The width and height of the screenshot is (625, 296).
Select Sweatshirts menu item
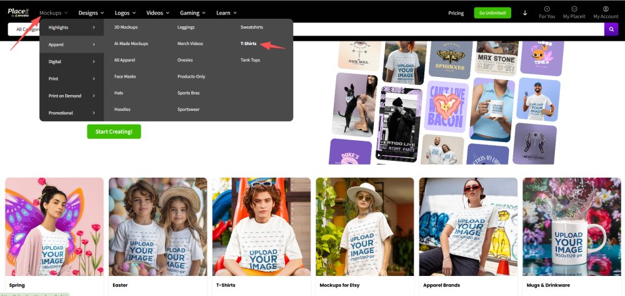coord(252,27)
